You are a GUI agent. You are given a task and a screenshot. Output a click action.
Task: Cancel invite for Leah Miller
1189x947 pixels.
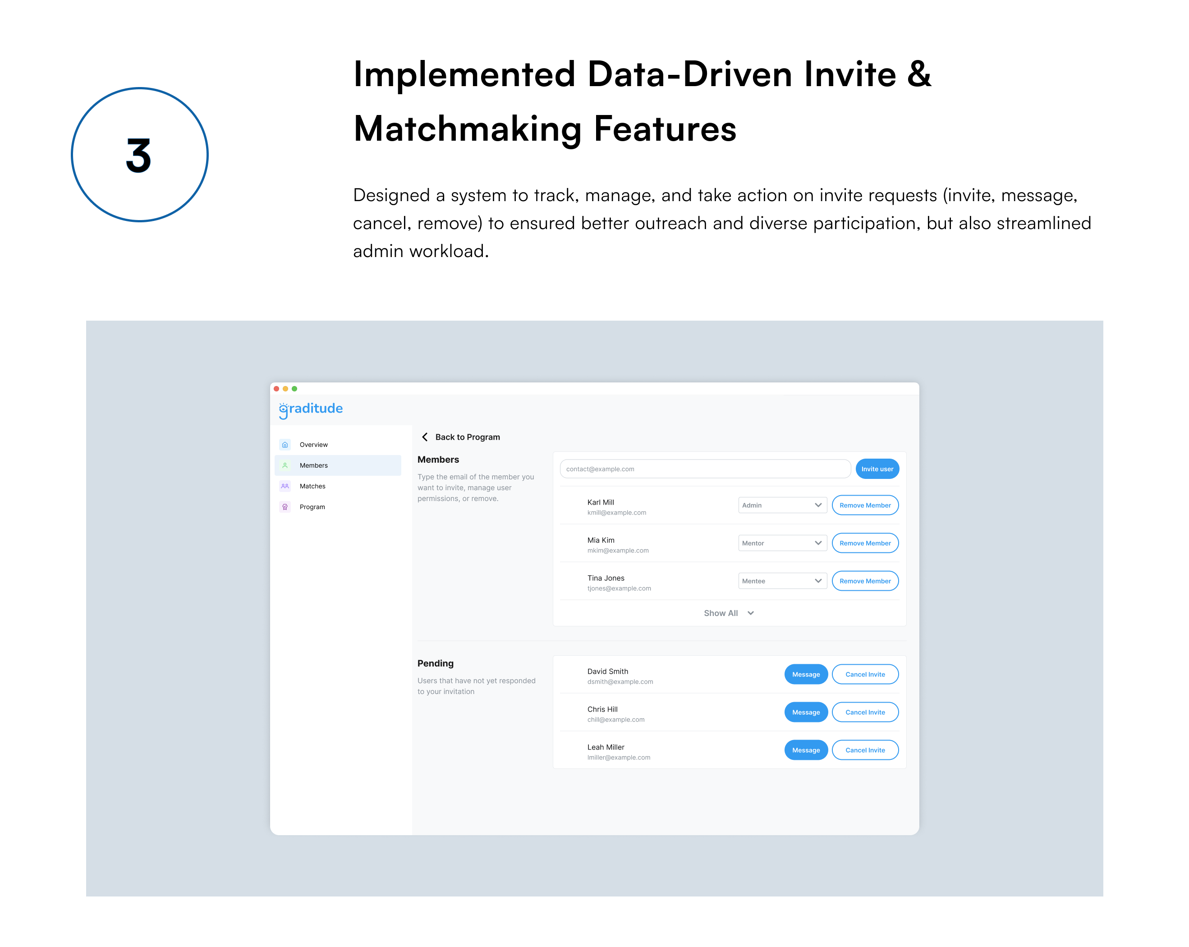coord(865,750)
